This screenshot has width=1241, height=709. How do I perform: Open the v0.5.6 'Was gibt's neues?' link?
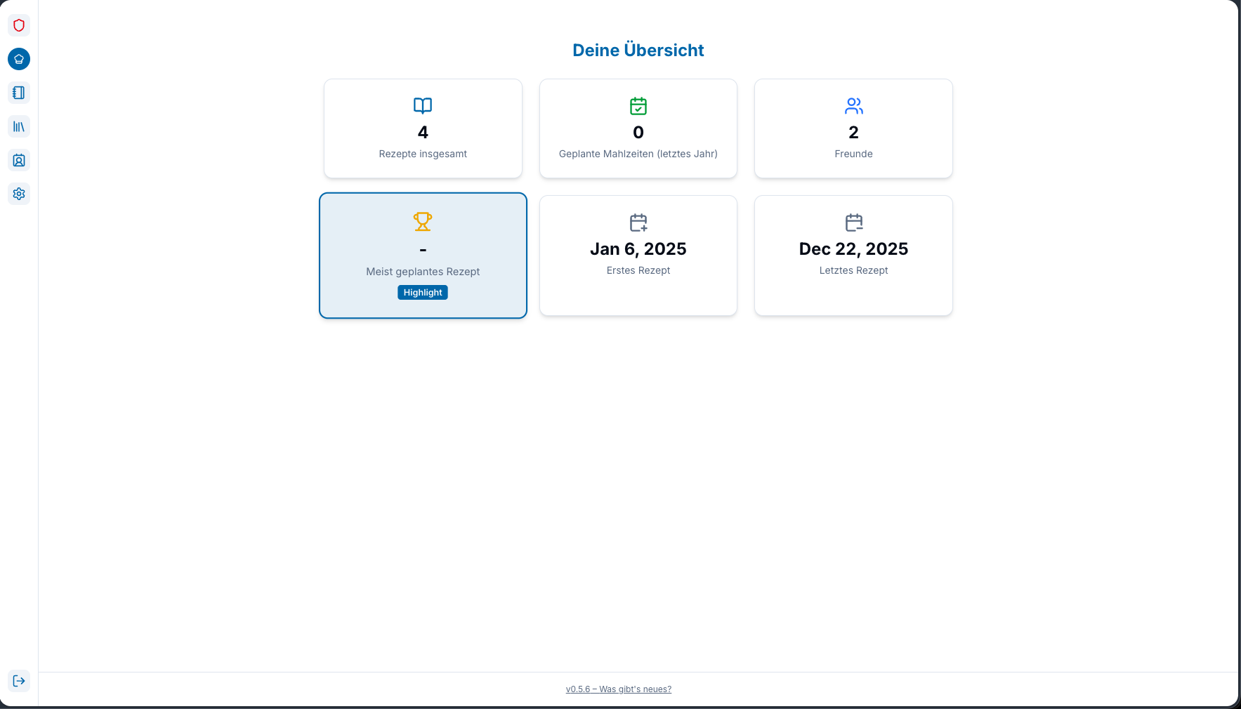[x=619, y=689]
